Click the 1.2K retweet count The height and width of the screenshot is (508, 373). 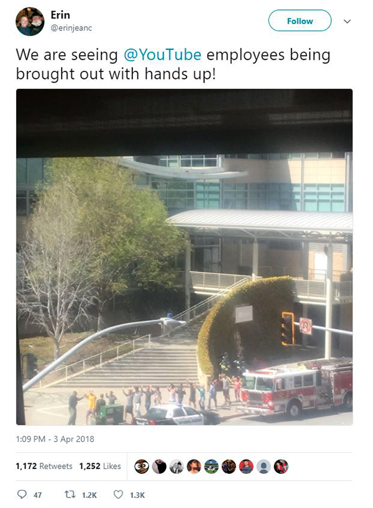point(89,495)
